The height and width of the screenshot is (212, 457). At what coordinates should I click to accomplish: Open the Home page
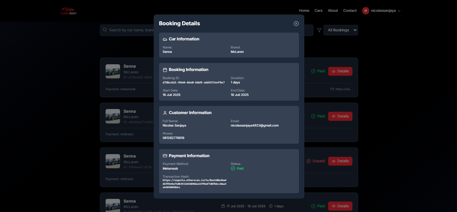(x=304, y=11)
